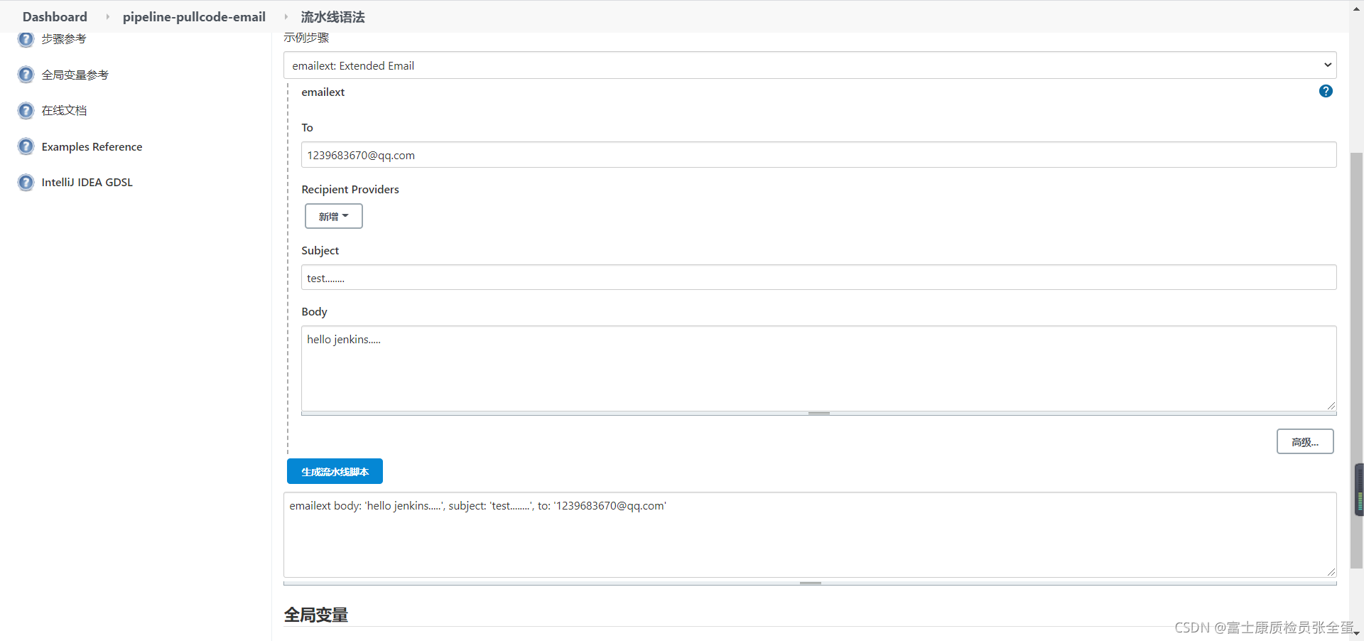Click the Recipient Providers label

click(x=350, y=189)
